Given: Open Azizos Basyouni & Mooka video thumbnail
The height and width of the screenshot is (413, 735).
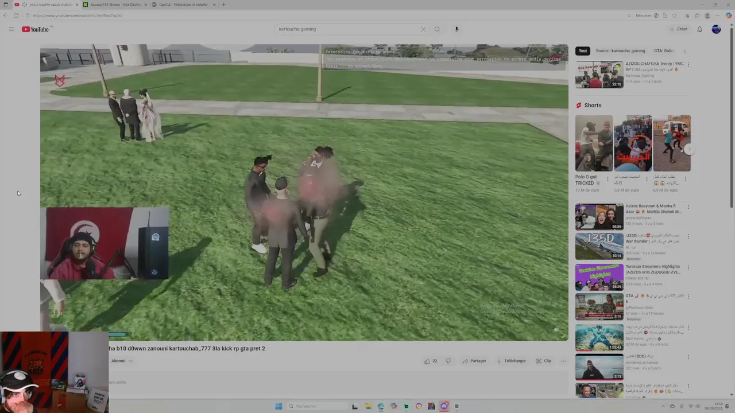Looking at the screenshot, I should click(x=599, y=217).
